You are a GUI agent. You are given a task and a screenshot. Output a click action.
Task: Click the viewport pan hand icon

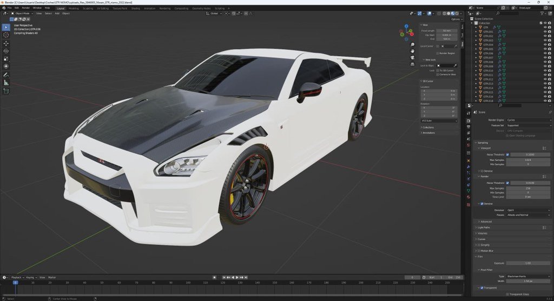tap(412, 51)
